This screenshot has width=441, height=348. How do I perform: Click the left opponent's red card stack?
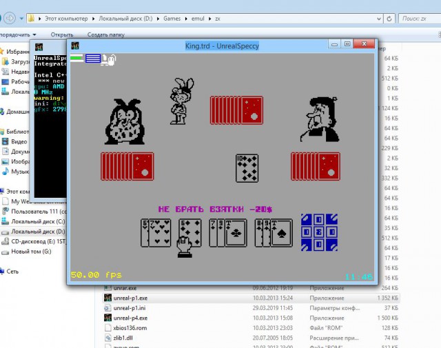point(127,166)
